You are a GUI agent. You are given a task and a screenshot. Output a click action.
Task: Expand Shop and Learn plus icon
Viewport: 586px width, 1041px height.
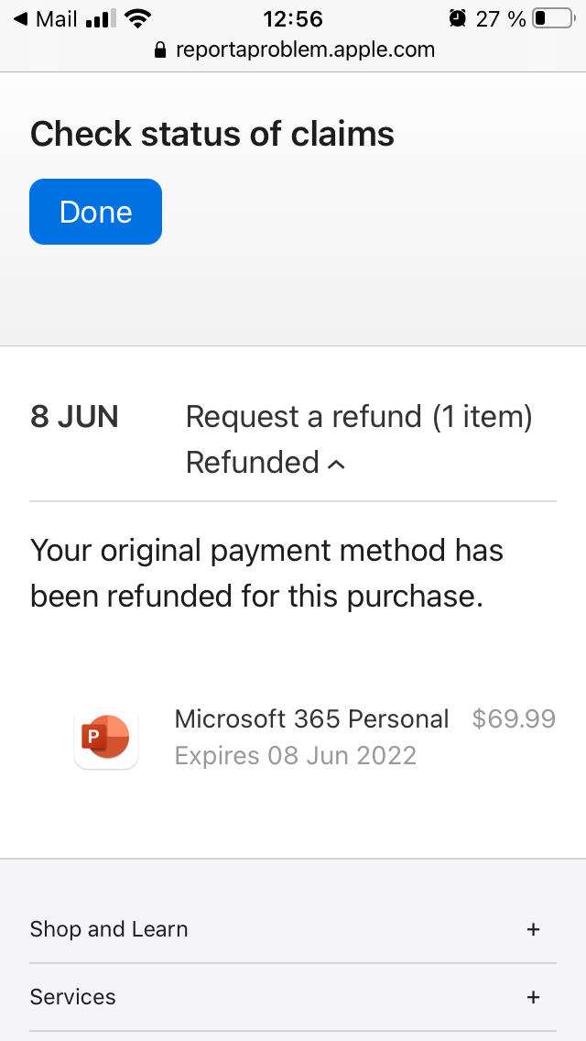tap(533, 929)
